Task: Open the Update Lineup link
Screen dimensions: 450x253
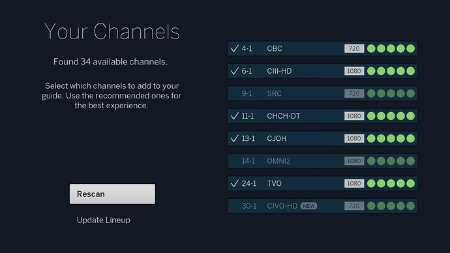Action: click(x=104, y=220)
